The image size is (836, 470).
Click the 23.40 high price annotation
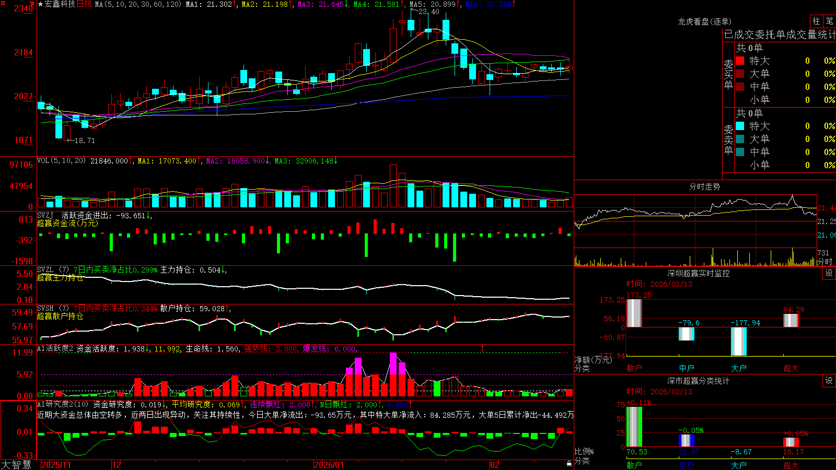click(429, 11)
